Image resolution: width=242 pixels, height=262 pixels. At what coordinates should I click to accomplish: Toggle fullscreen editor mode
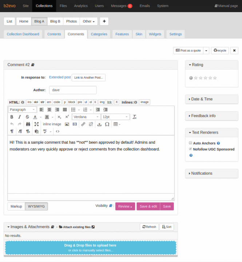[36, 124]
